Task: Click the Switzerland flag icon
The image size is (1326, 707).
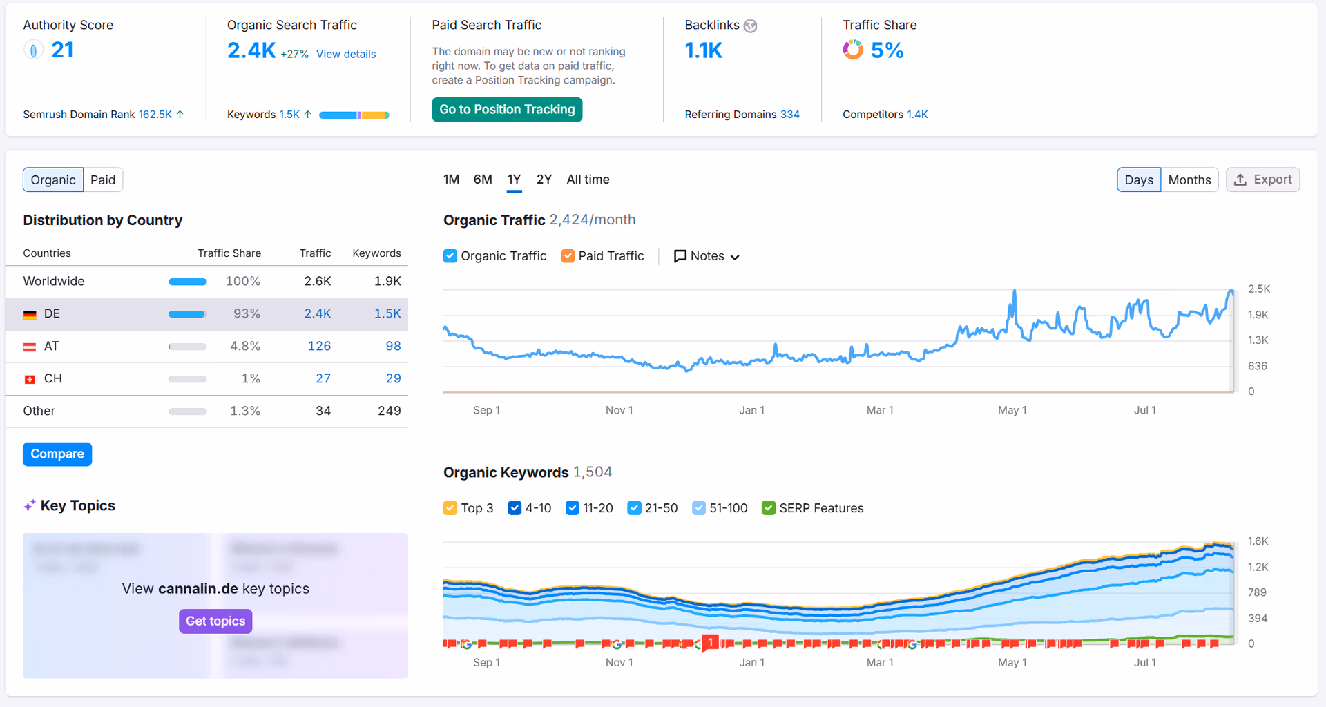Action: [x=30, y=379]
